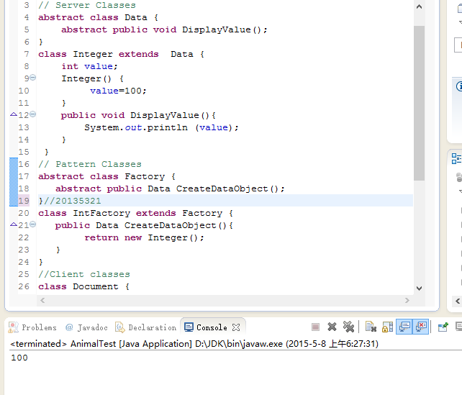The image size is (462, 395).
Task: Click the Terminate stop icon in Console
Action: tap(315, 327)
